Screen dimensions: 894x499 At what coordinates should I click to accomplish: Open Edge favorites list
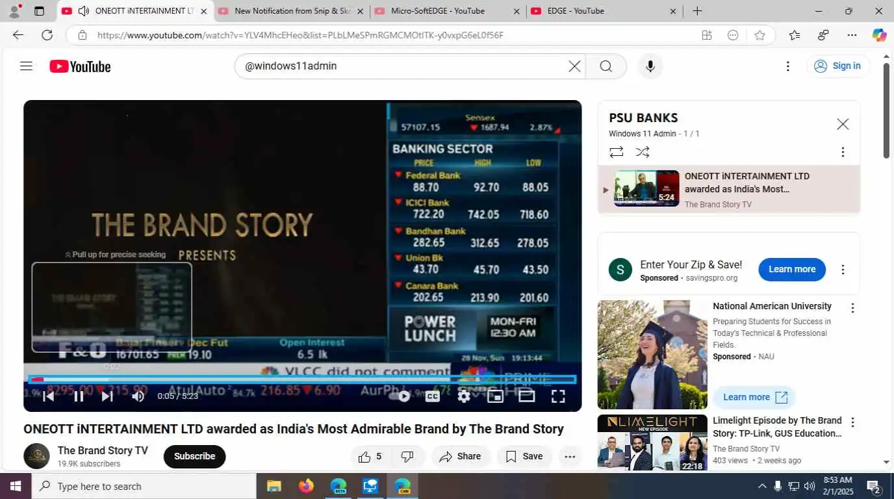(x=794, y=35)
